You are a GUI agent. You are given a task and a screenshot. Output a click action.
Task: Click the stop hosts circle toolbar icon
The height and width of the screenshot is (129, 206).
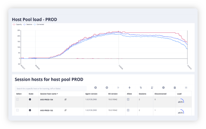107,87
